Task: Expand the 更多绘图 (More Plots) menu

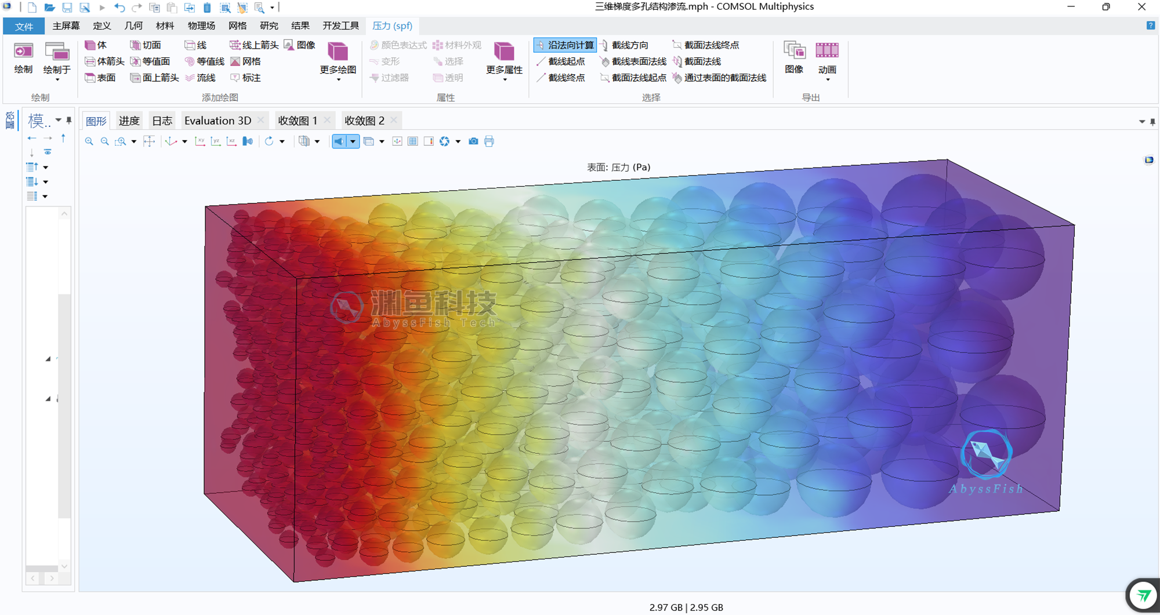Action: point(338,61)
